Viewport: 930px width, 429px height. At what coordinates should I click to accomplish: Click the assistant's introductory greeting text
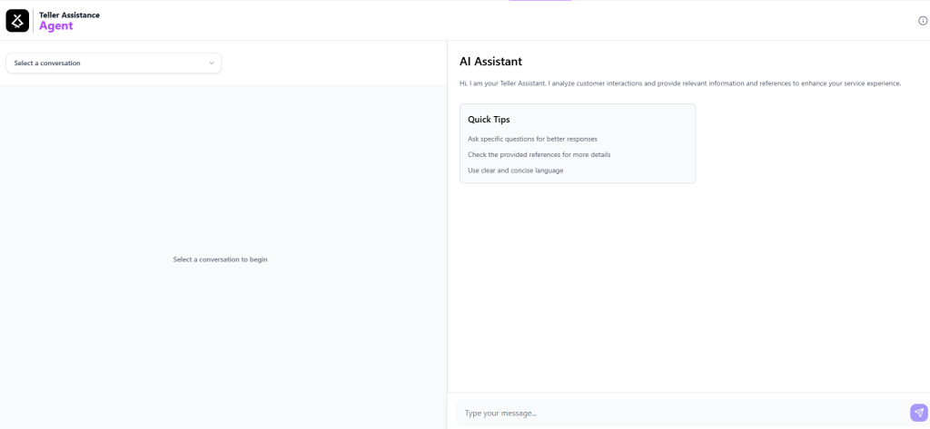click(x=679, y=83)
